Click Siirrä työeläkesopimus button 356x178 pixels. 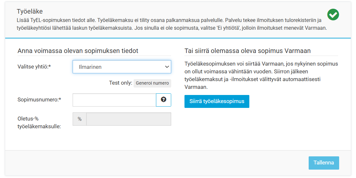[x=217, y=101]
